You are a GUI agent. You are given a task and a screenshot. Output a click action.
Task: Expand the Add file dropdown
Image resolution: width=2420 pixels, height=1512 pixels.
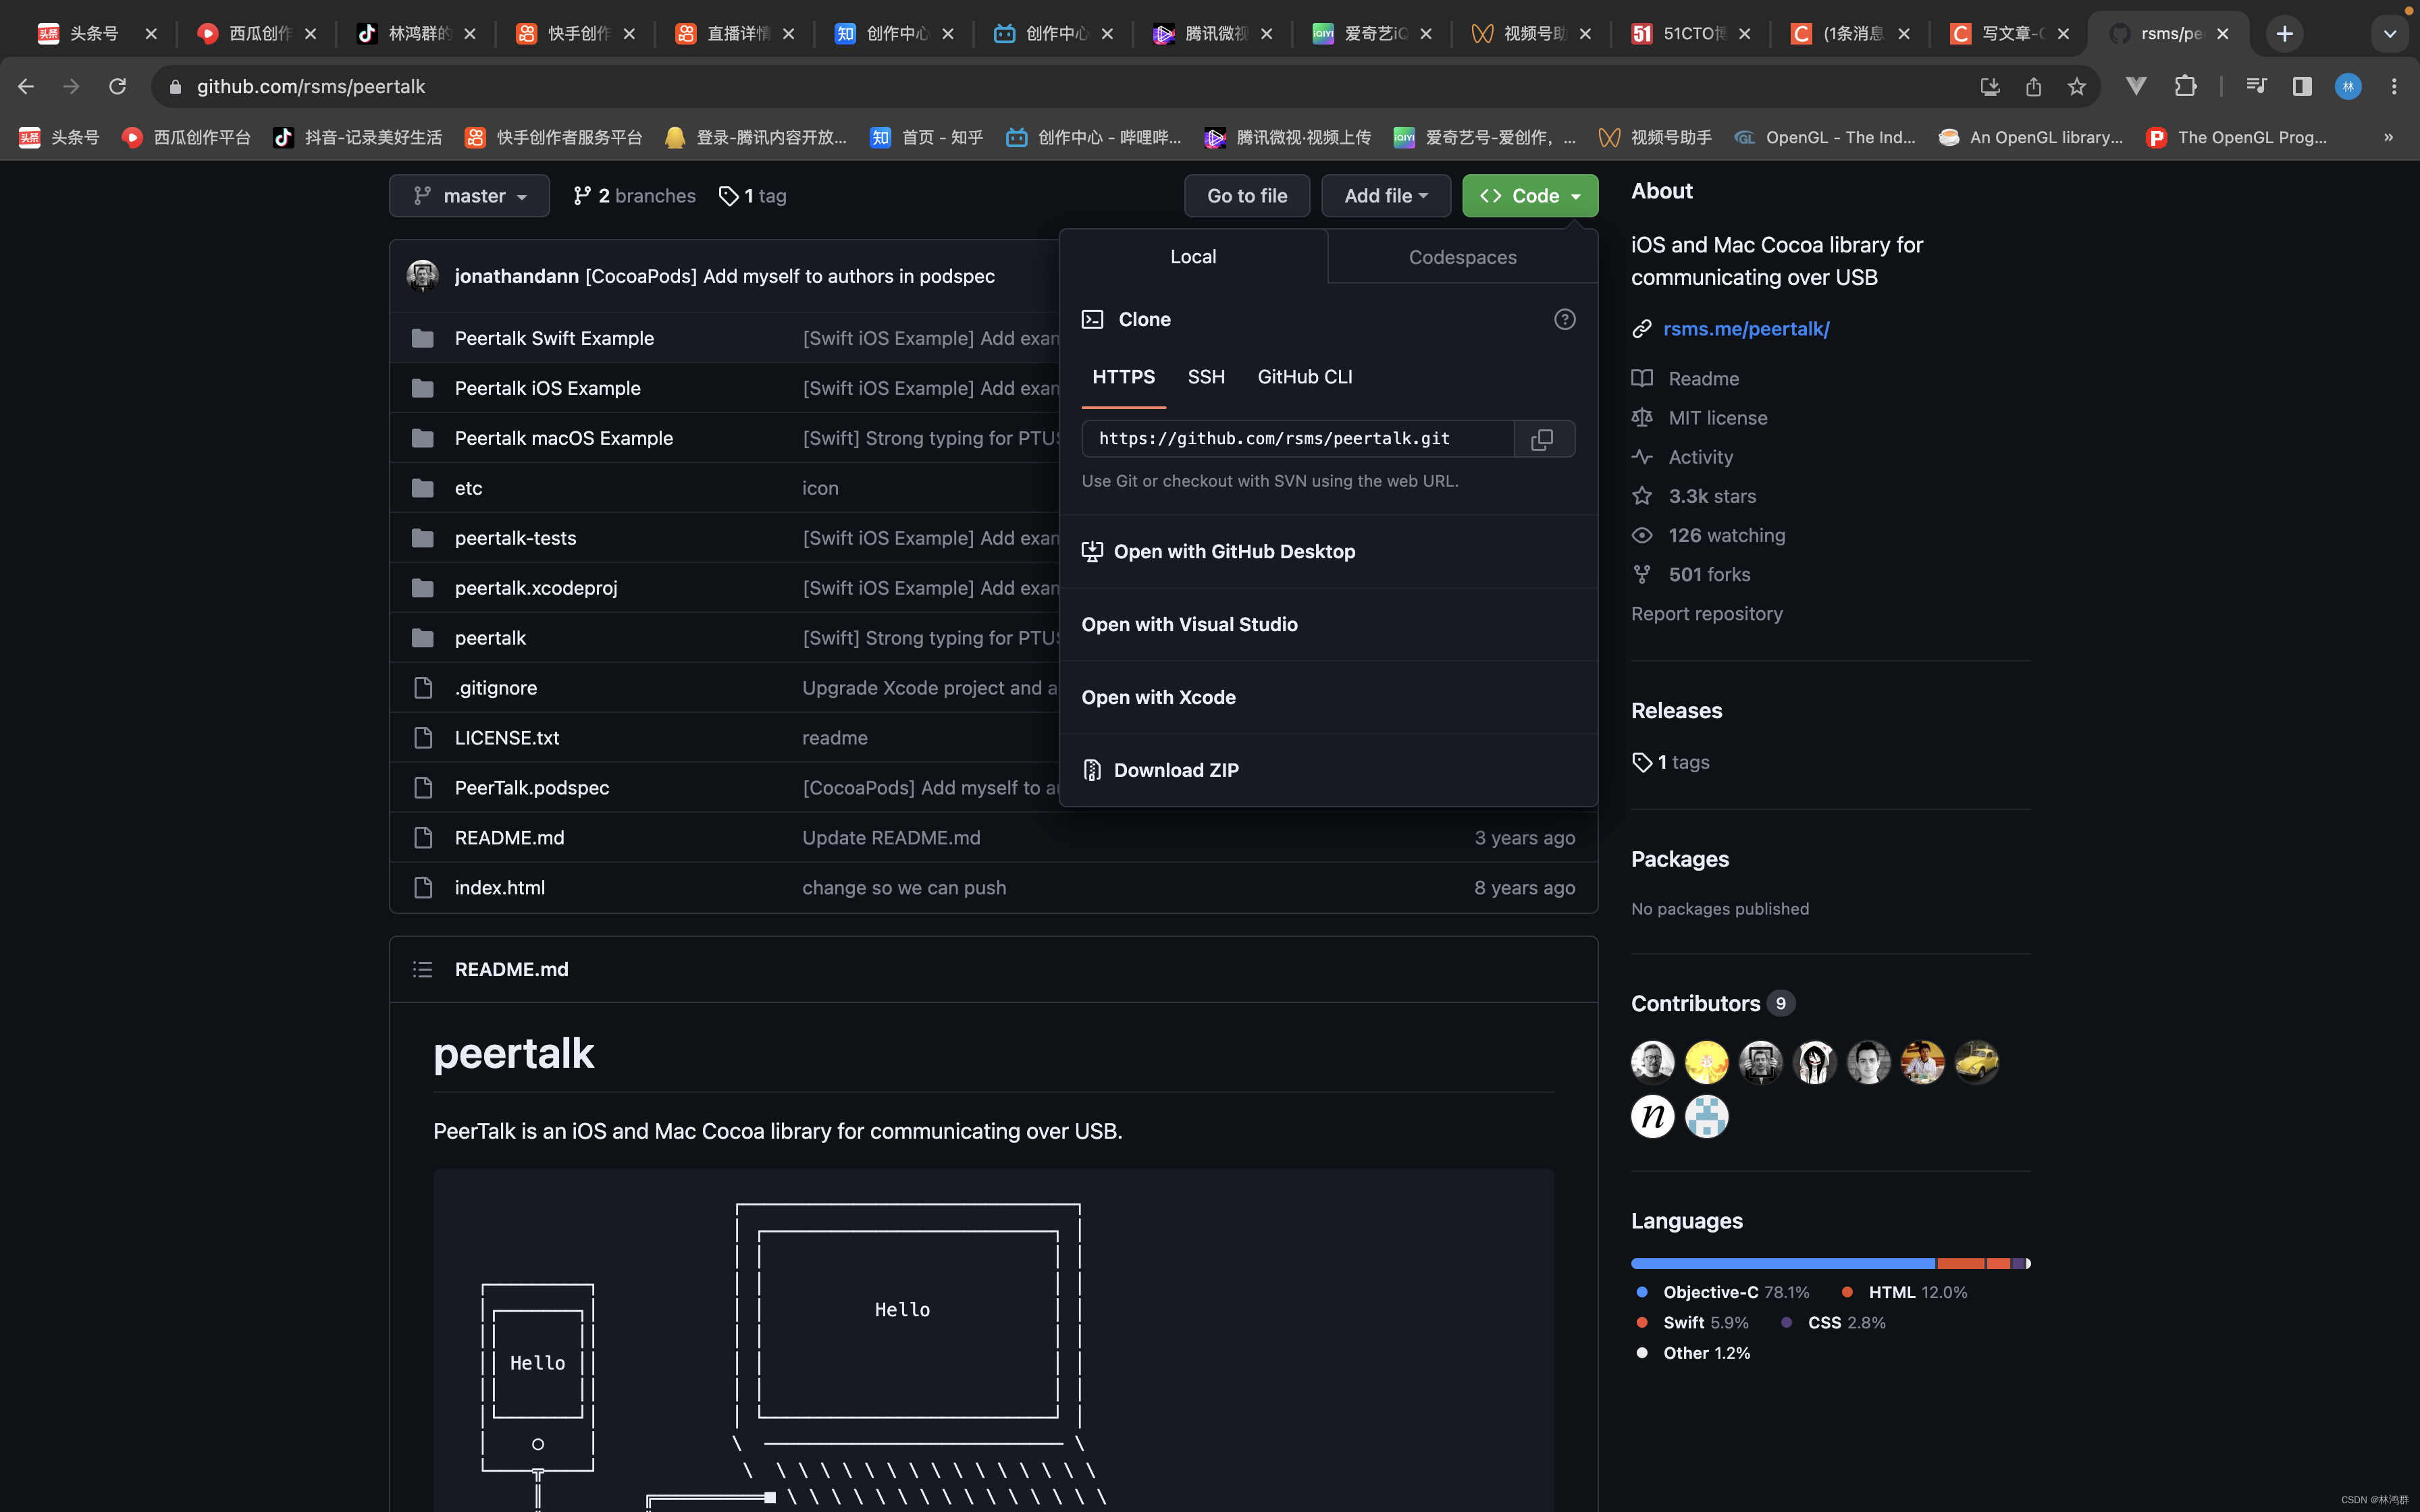1386,196
